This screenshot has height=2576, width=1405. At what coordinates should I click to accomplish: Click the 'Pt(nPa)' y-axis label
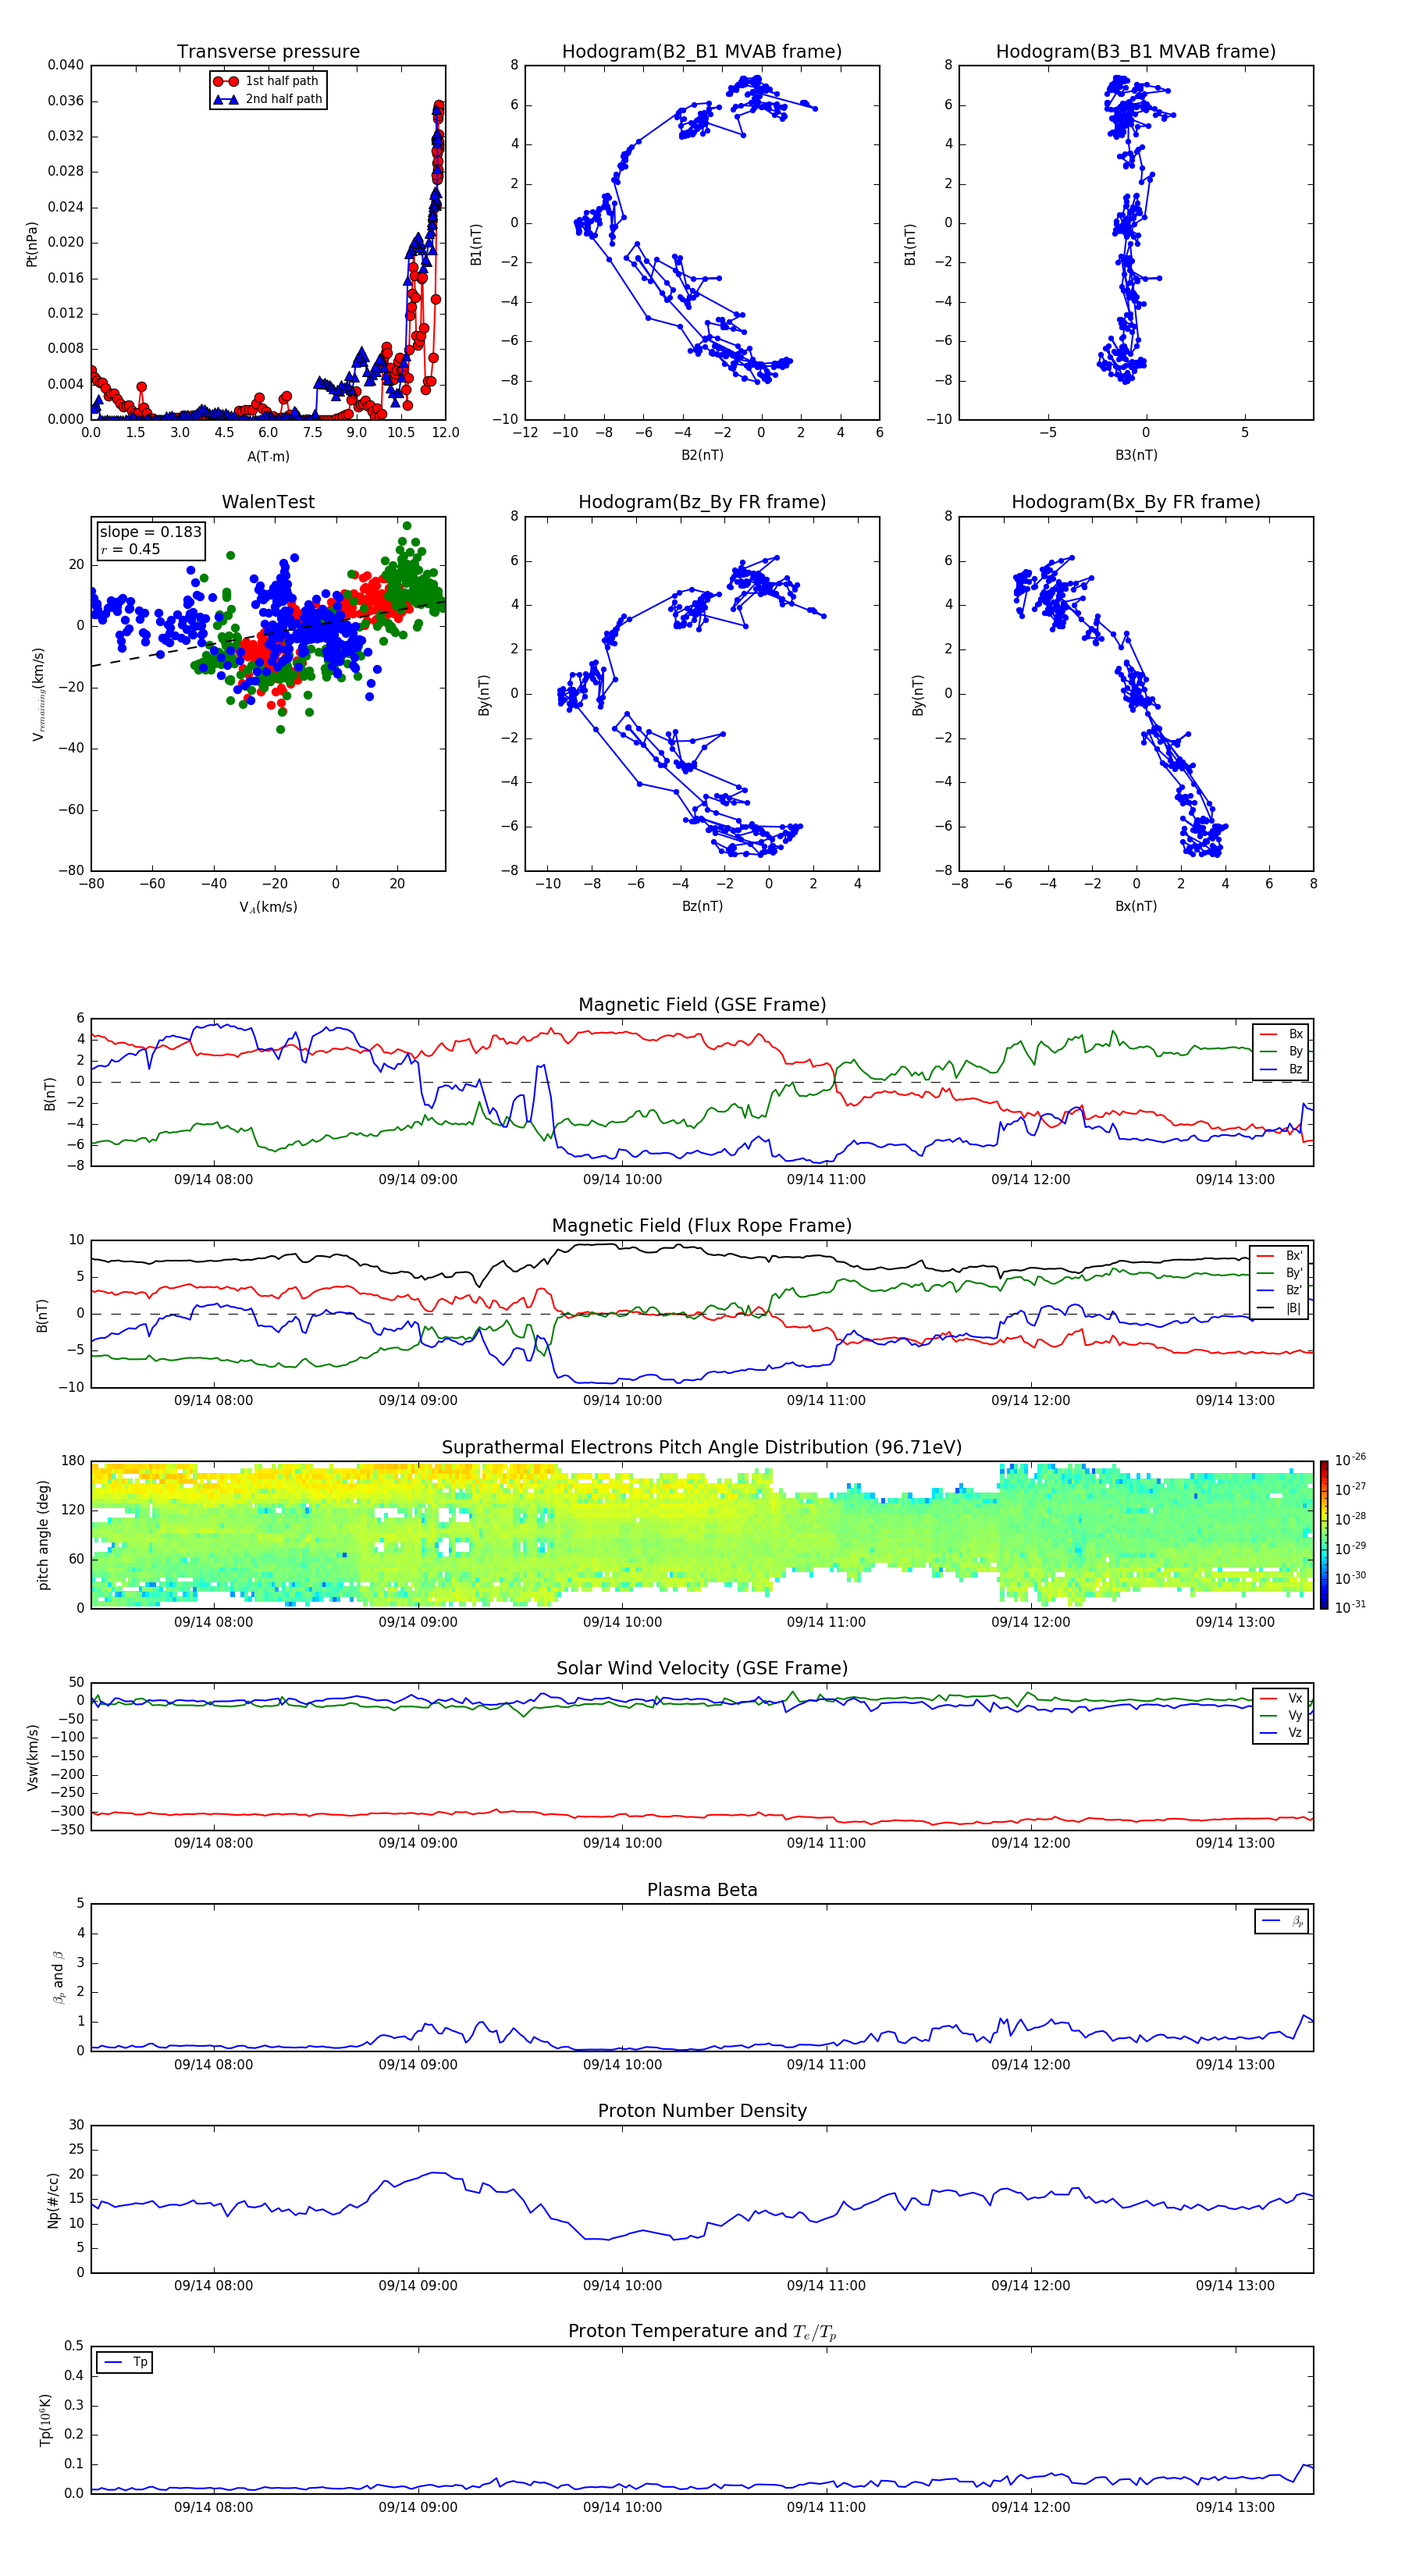(32, 243)
